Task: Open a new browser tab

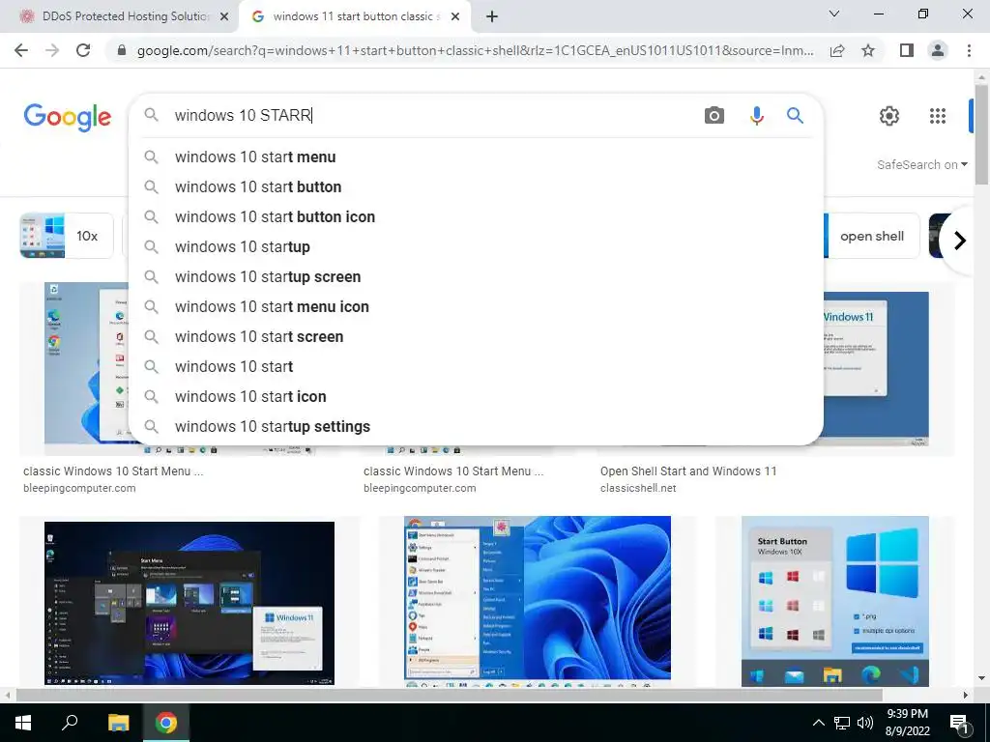Action: tap(492, 17)
